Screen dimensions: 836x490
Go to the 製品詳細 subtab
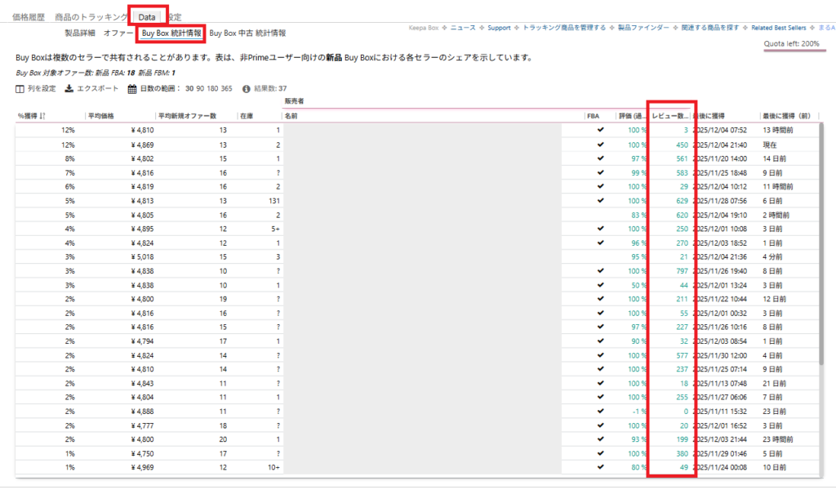point(80,33)
